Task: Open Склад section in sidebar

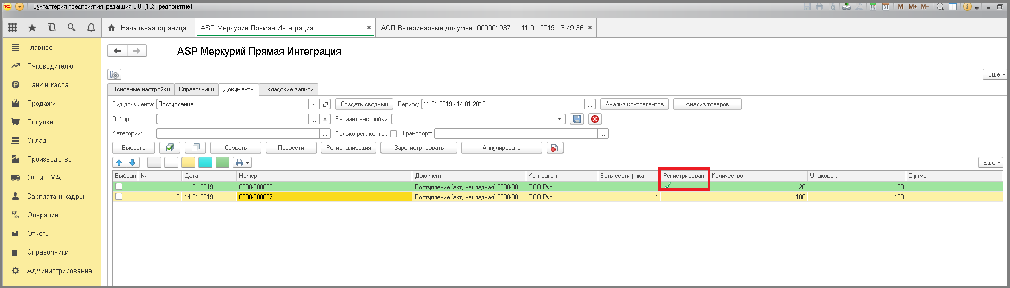Action: (37, 140)
